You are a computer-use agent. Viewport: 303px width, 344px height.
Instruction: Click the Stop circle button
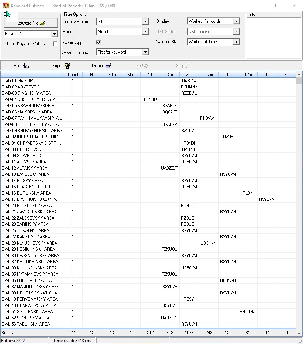[x=183, y=66]
